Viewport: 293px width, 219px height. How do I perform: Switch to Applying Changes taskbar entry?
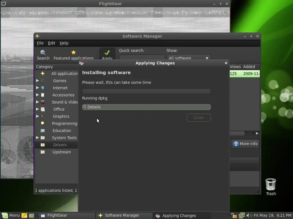point(182,216)
